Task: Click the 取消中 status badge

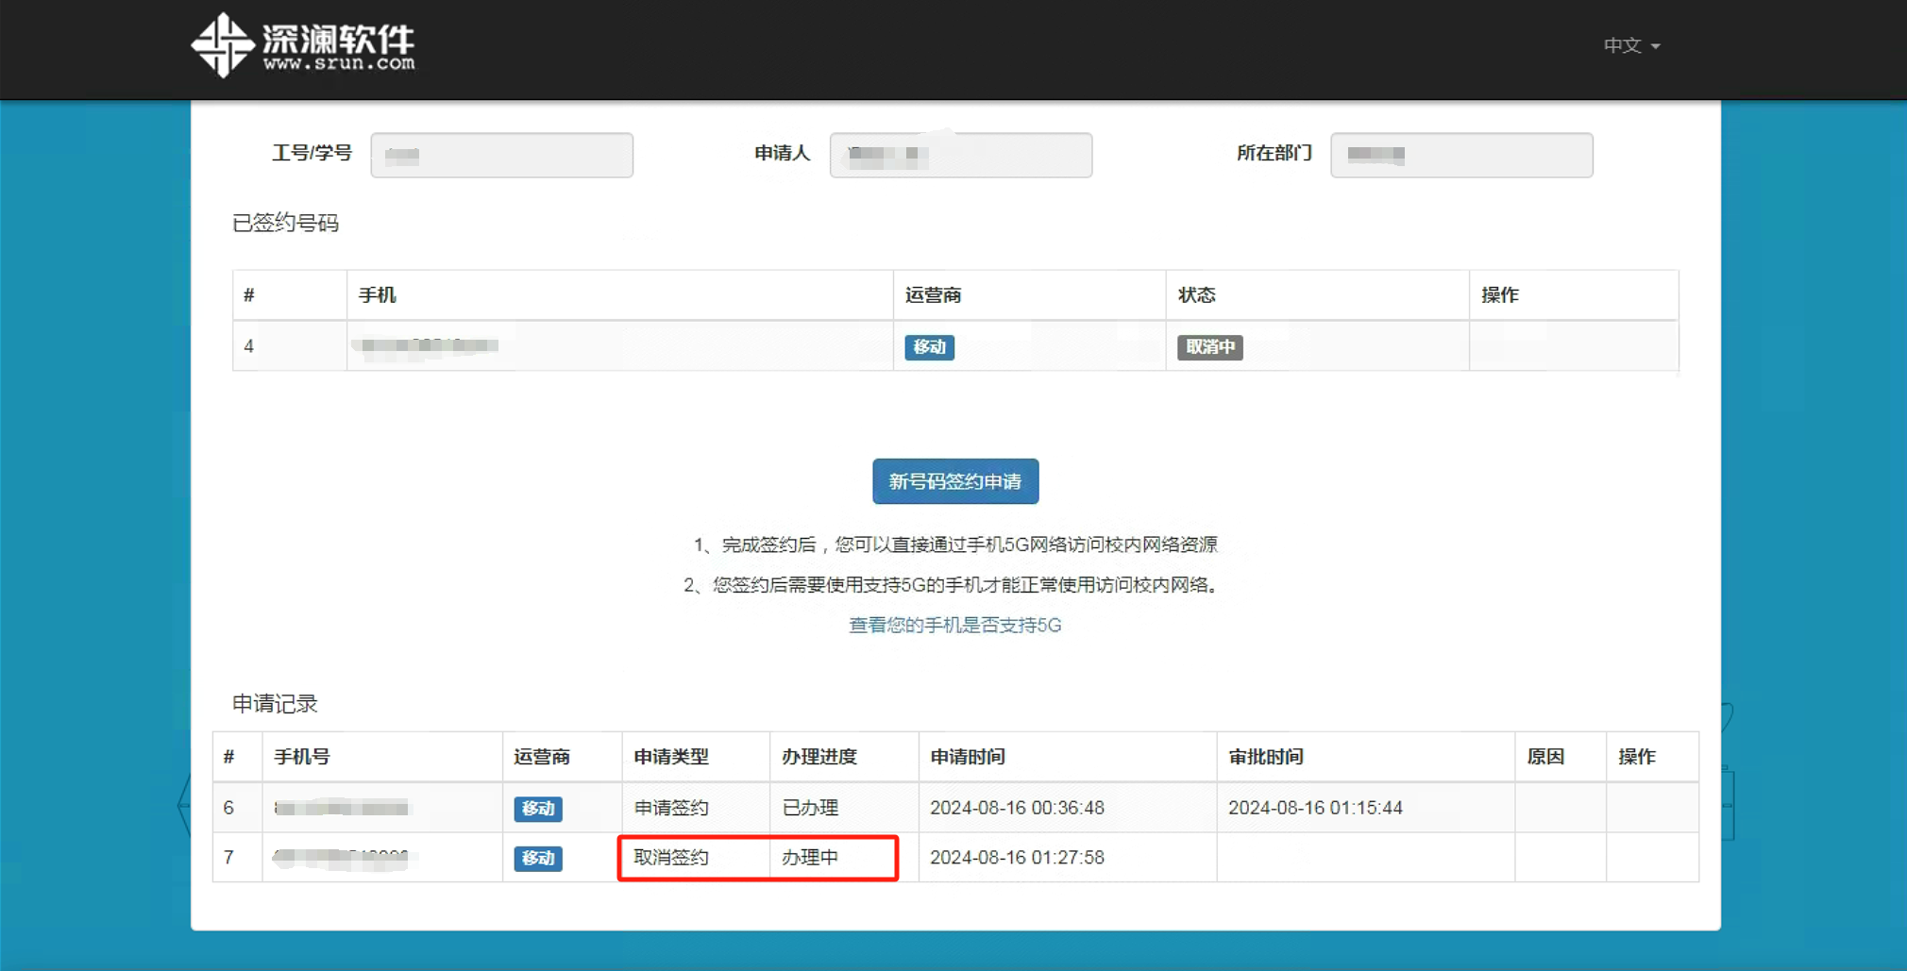Action: pyautogui.click(x=1209, y=347)
